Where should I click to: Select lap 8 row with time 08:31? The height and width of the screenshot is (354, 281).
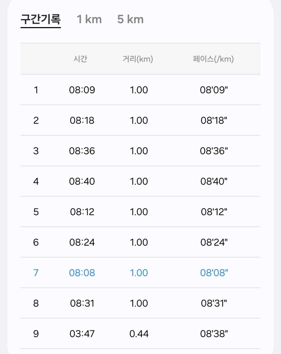(140, 303)
